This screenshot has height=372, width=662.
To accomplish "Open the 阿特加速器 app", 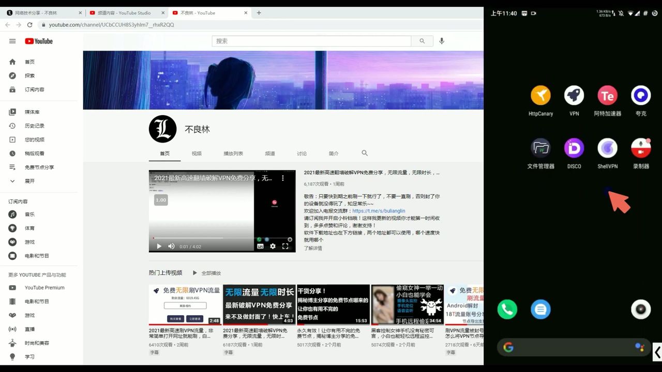I will [607, 96].
